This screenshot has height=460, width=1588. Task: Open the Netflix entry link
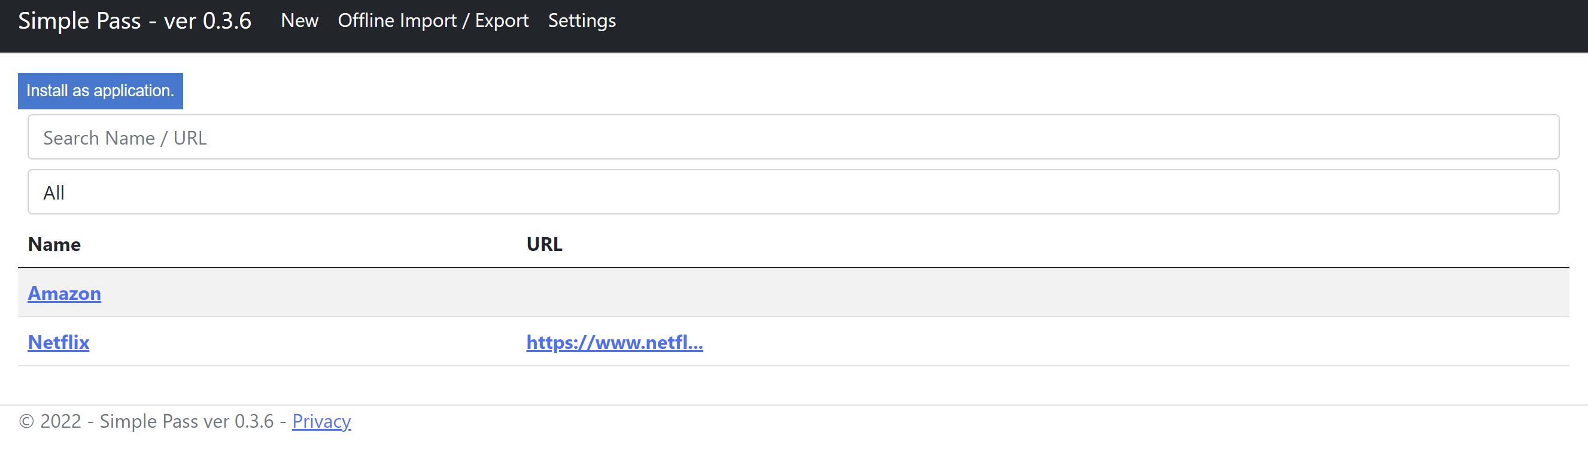(x=59, y=342)
